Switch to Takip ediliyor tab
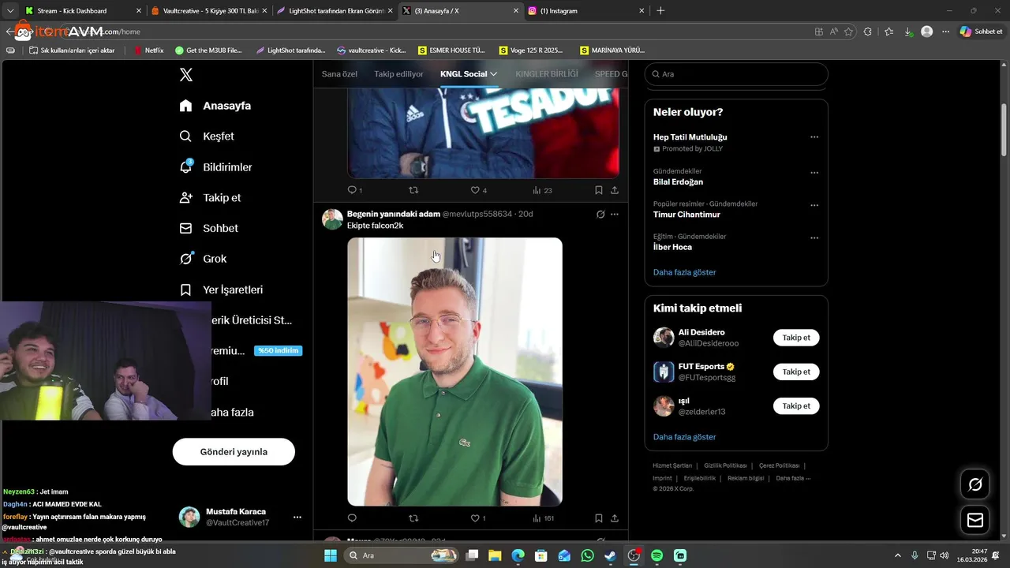The image size is (1010, 568). [398, 74]
